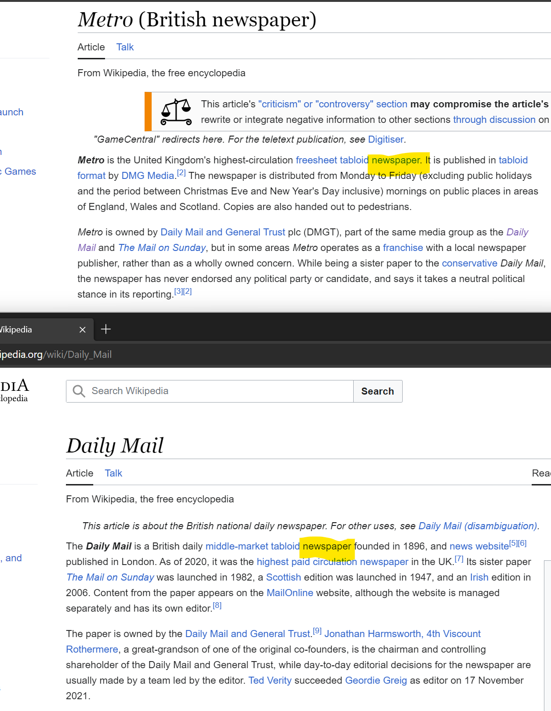Open the Talk tab of Metro article
Screen dimensions: 551x711
[125, 47]
